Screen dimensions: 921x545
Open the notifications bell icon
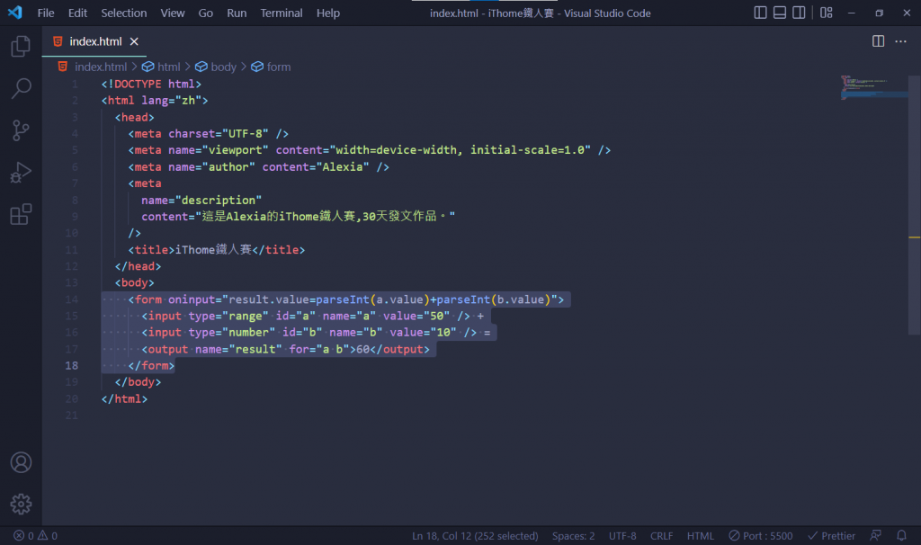[x=901, y=536]
